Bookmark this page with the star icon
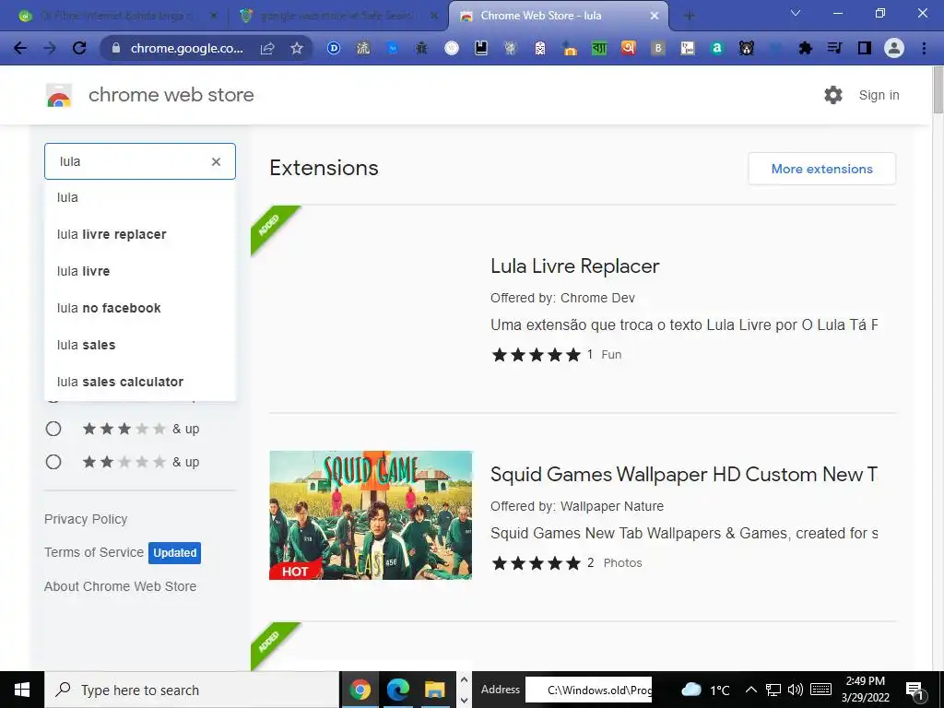The width and height of the screenshot is (944, 708). (x=297, y=48)
